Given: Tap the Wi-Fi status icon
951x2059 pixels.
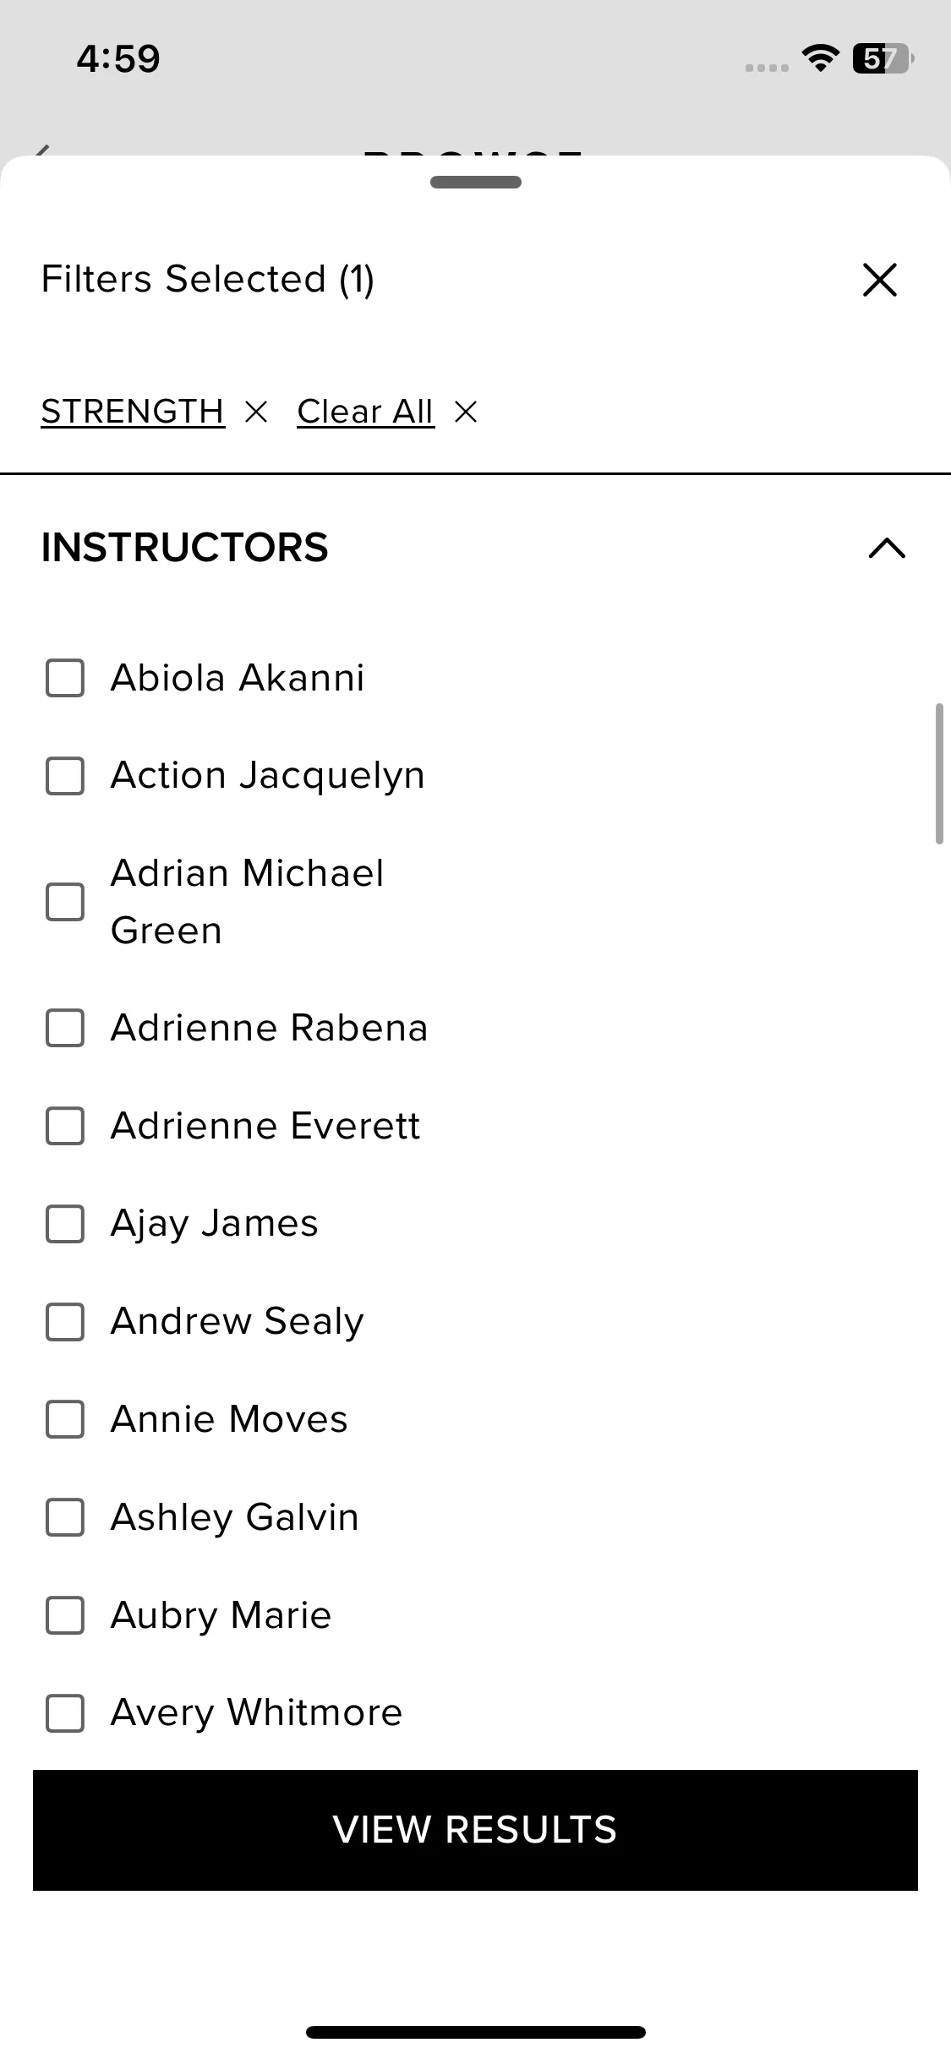Looking at the screenshot, I should coord(819,58).
